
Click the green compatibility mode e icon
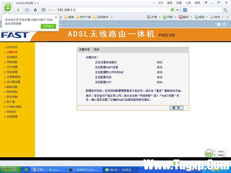(172, 10)
